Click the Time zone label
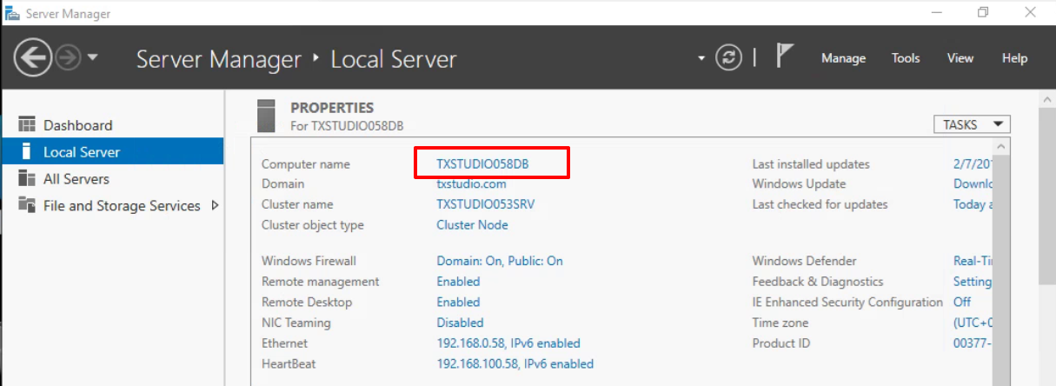Image resolution: width=1056 pixels, height=386 pixels. point(780,323)
